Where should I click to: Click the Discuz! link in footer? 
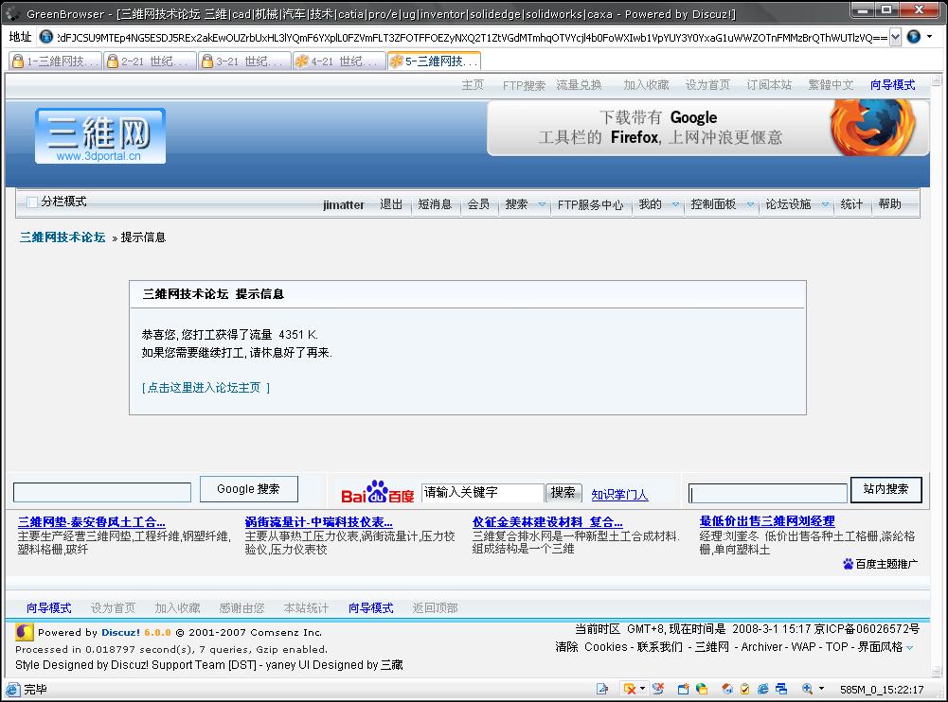pos(120,633)
